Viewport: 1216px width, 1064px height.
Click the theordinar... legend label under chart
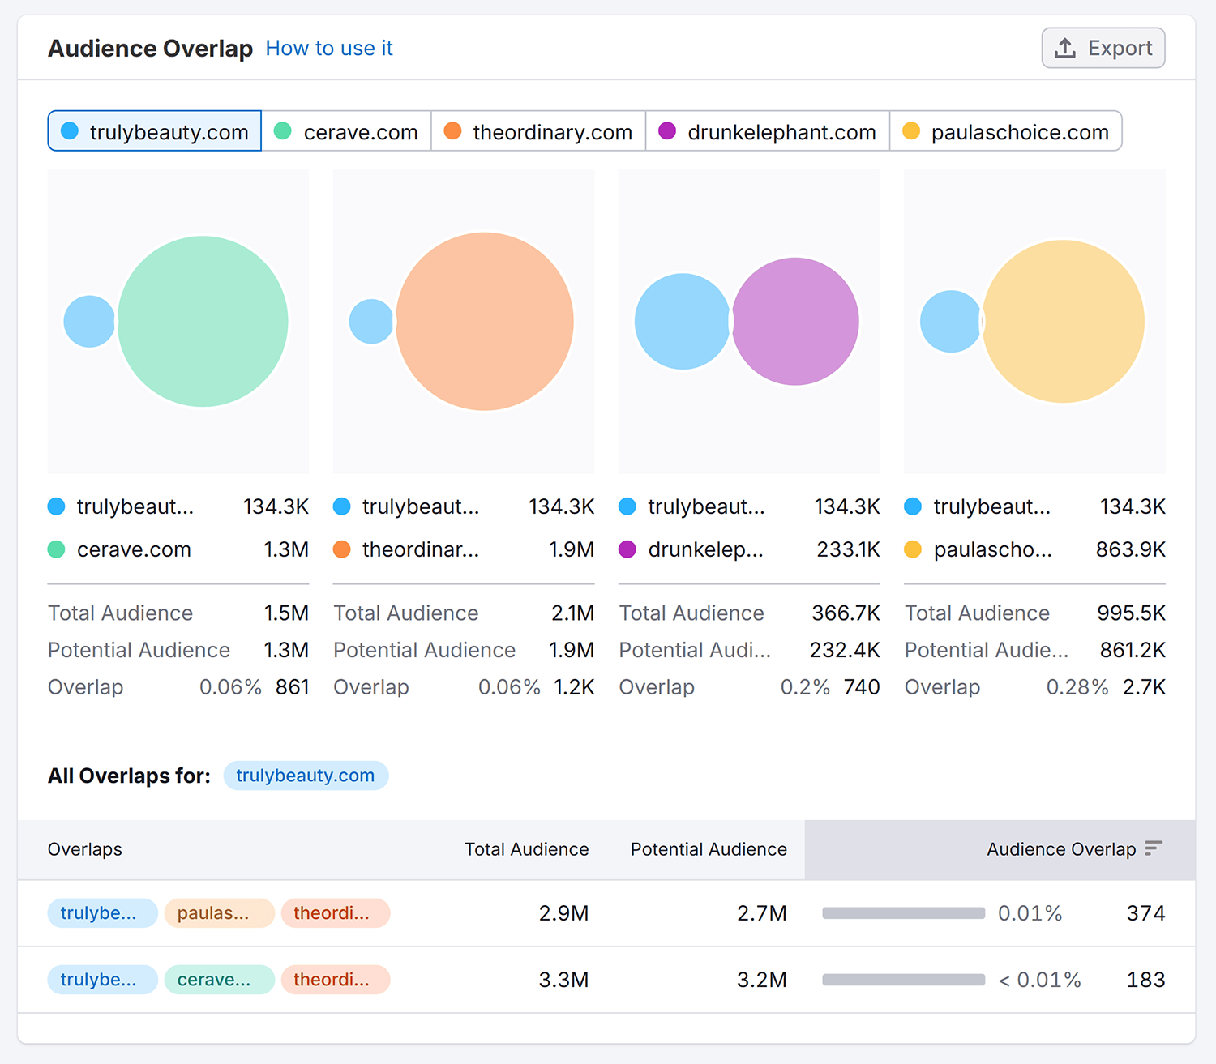pos(421,549)
